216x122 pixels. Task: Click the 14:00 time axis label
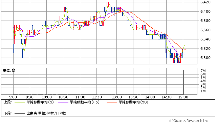click(x=150, y=97)
